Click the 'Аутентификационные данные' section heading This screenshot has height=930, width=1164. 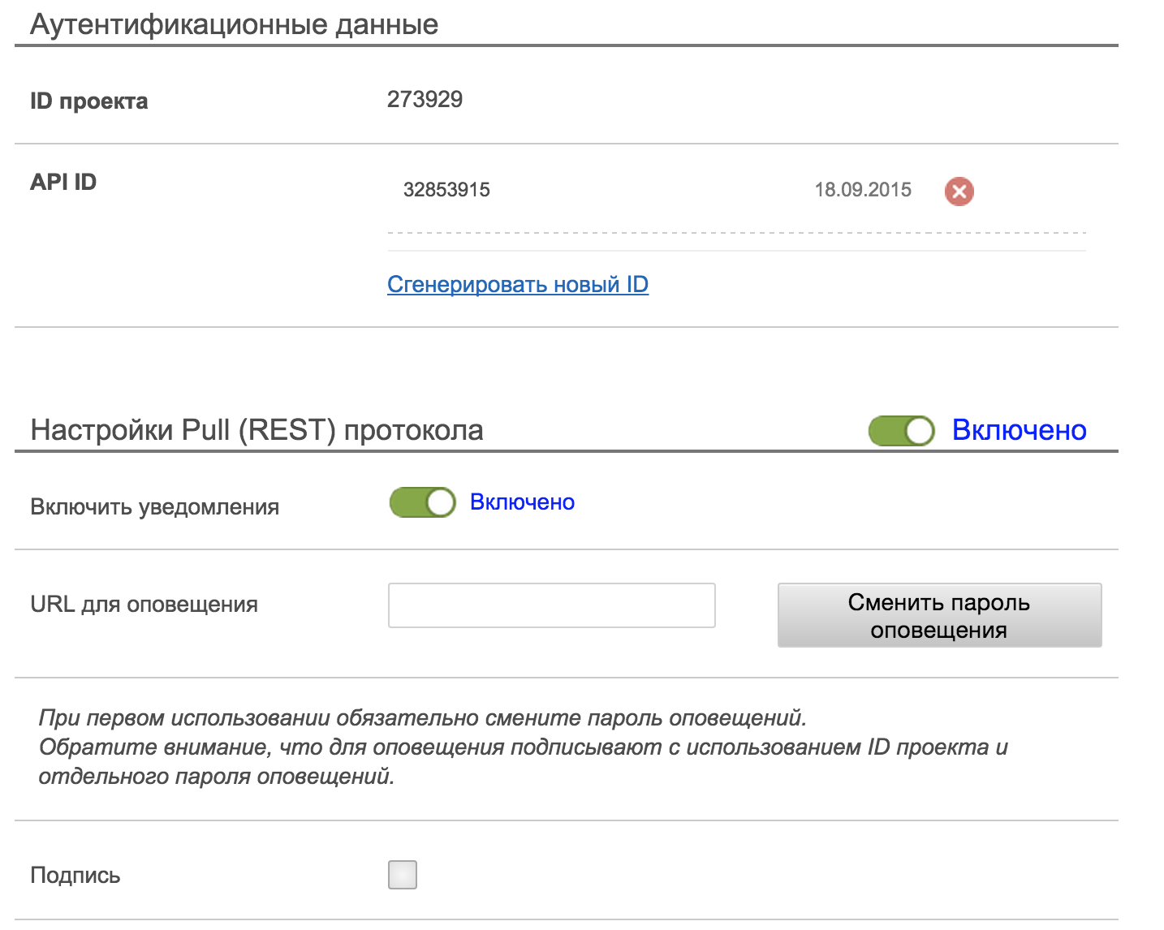(x=234, y=25)
